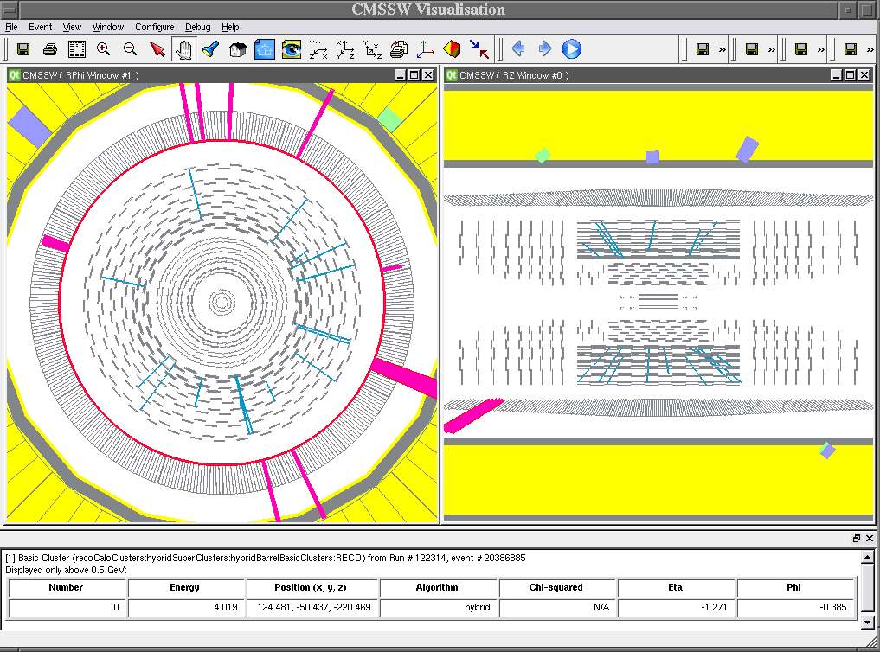The image size is (880, 652).
Task: Click the blue and red converging arrows icon
Action: [479, 49]
